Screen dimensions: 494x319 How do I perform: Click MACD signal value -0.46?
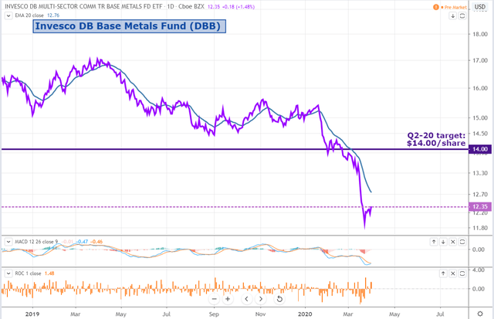pos(96,242)
